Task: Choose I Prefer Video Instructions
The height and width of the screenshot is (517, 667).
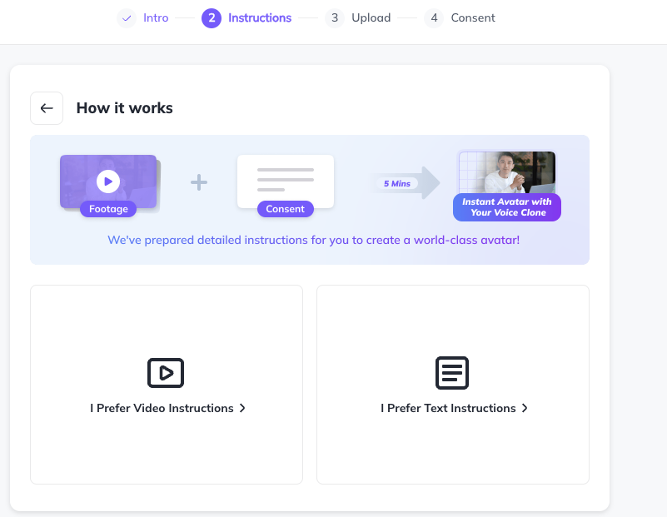Action: pos(162,408)
